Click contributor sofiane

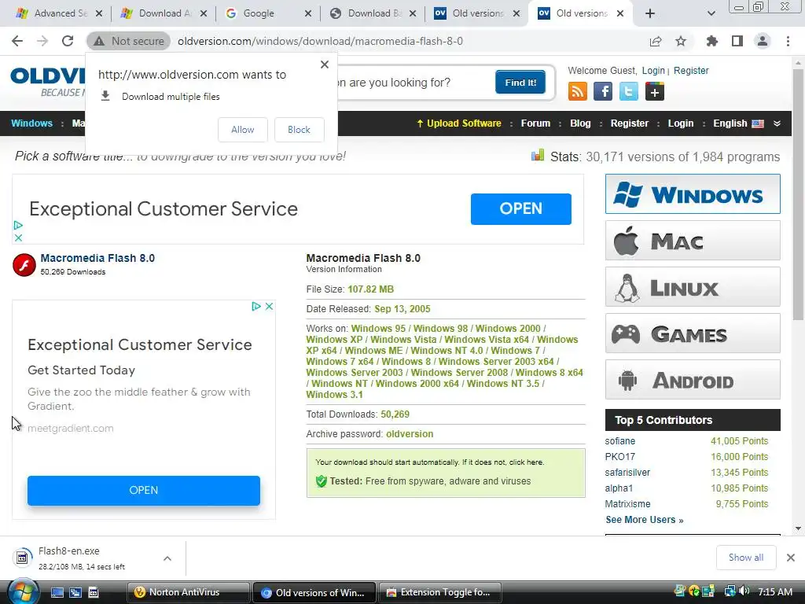point(619,440)
